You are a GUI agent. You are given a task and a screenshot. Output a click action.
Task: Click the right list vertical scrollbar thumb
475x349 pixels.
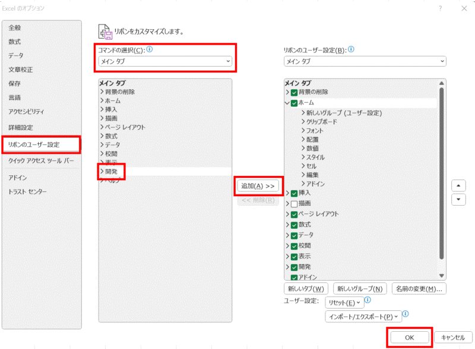click(x=442, y=174)
